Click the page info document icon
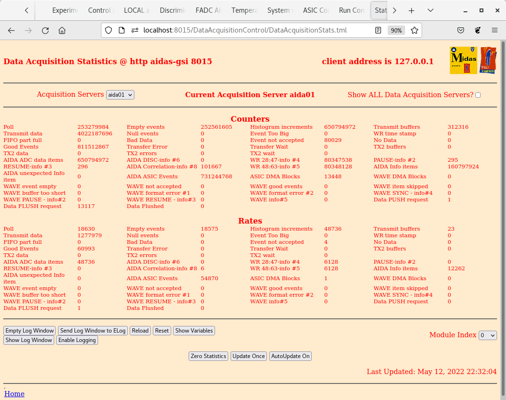The width and height of the screenshot is (506, 400). tap(122, 30)
